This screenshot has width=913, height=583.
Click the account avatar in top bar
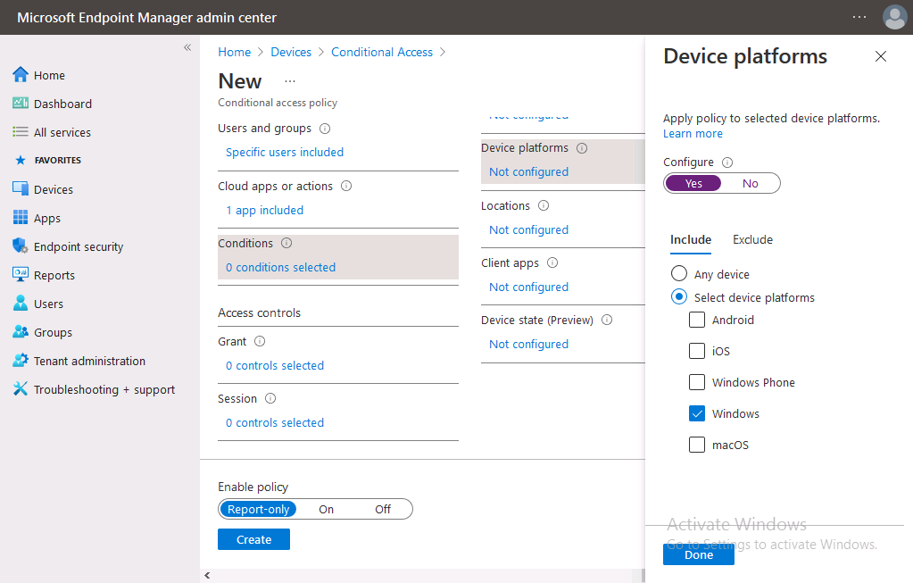coord(894,17)
